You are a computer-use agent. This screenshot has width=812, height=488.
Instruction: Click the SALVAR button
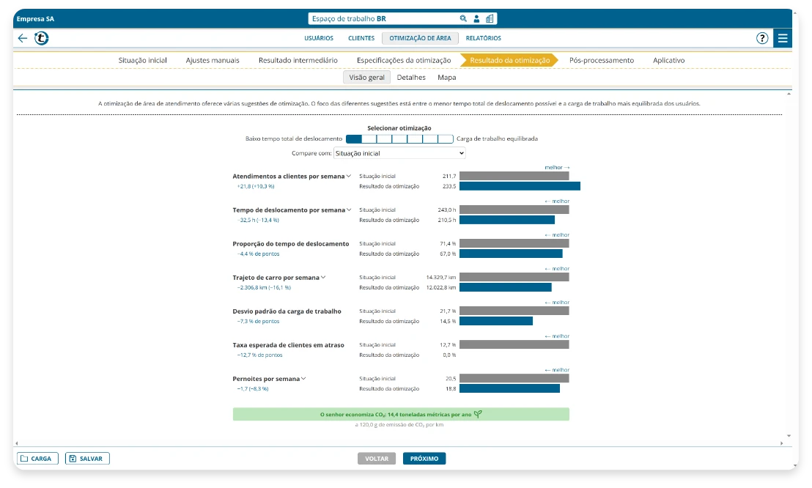[x=87, y=459]
